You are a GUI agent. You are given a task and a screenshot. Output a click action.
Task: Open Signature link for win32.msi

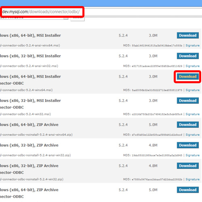(x=192, y=114)
